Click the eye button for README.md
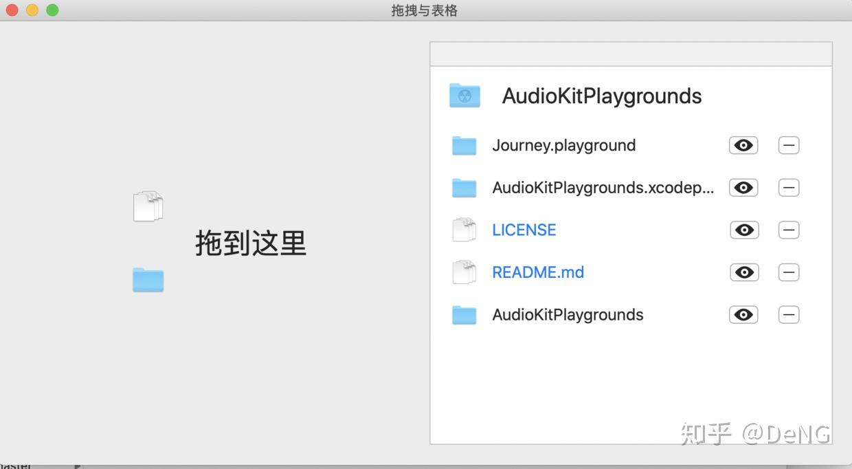 coord(744,272)
